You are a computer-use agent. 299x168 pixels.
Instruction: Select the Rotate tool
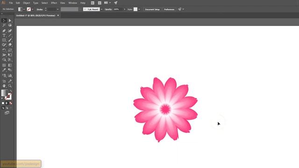(4, 50)
